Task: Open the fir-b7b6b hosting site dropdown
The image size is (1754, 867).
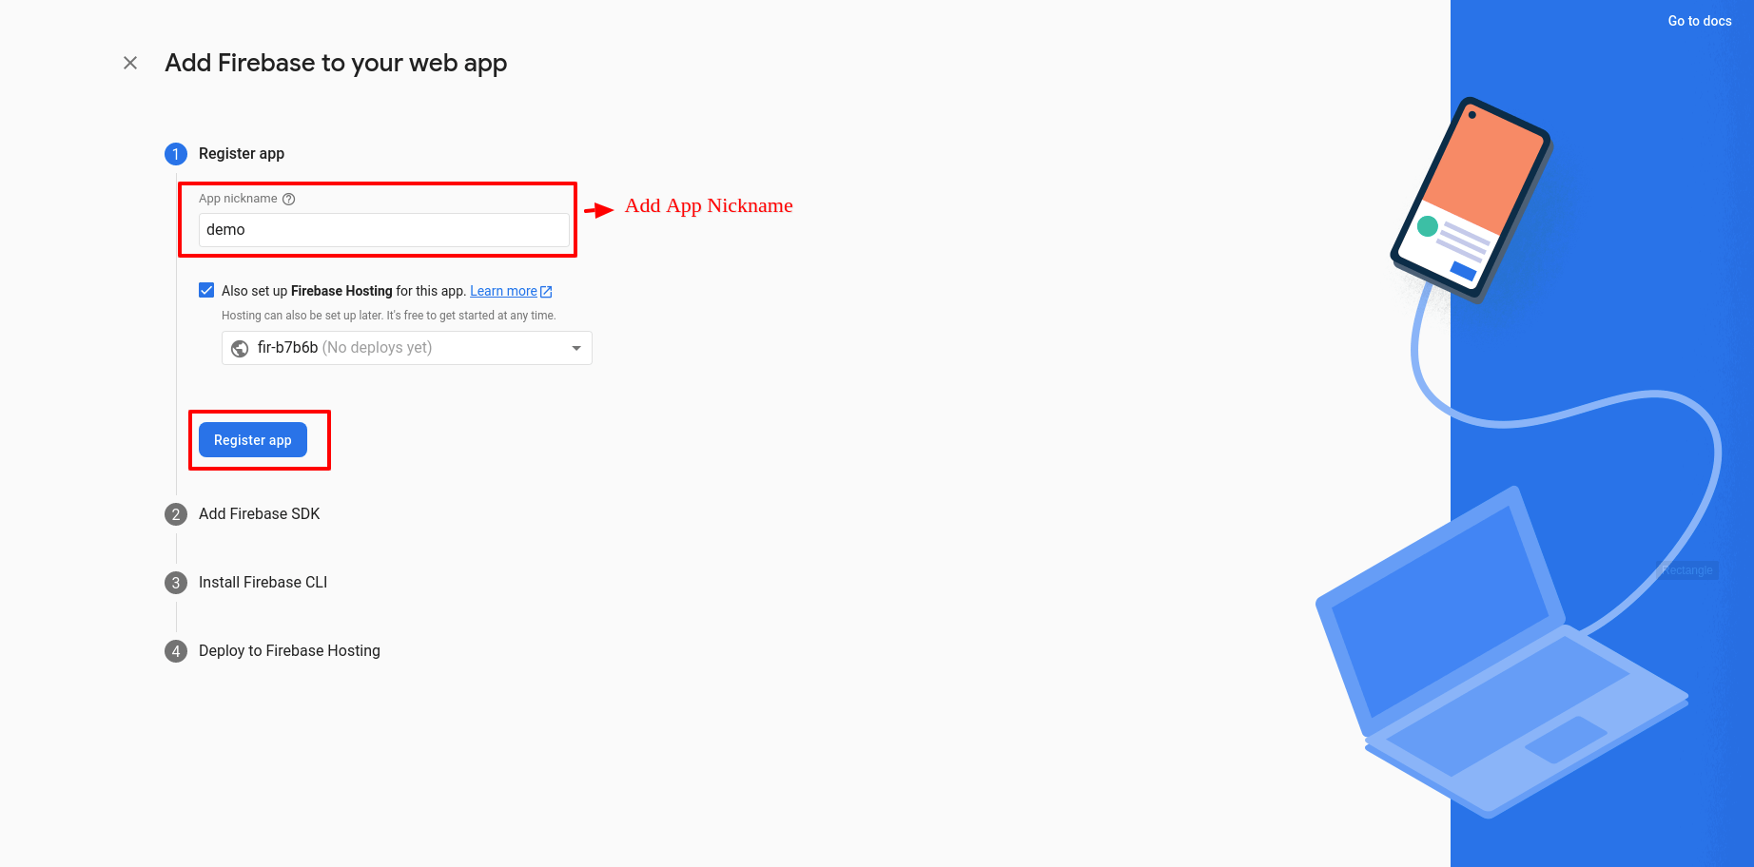Action: (406, 348)
